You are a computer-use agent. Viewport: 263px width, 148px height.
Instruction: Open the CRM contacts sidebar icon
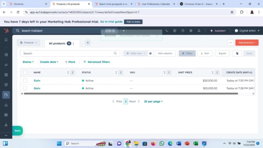[x=6, y=55]
